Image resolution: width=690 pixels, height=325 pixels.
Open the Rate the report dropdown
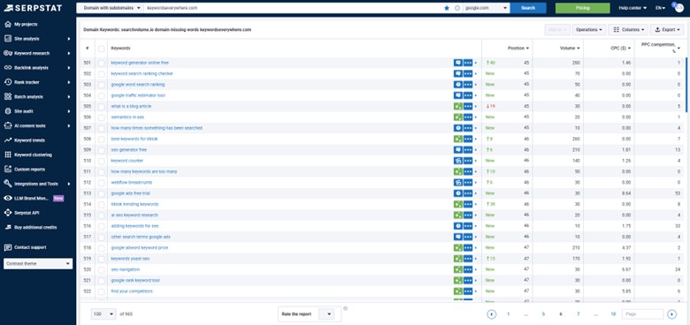326,314
